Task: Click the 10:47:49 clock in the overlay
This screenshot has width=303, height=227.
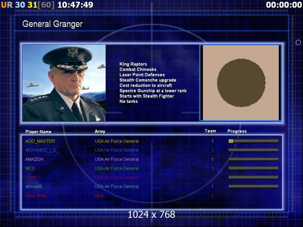Action: tap(75, 5)
